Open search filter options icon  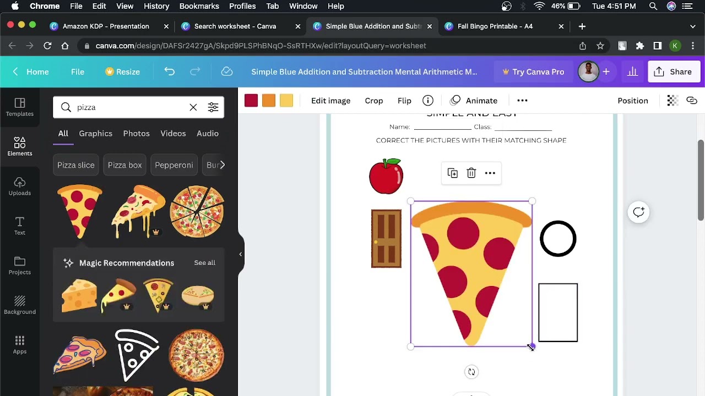(213, 107)
